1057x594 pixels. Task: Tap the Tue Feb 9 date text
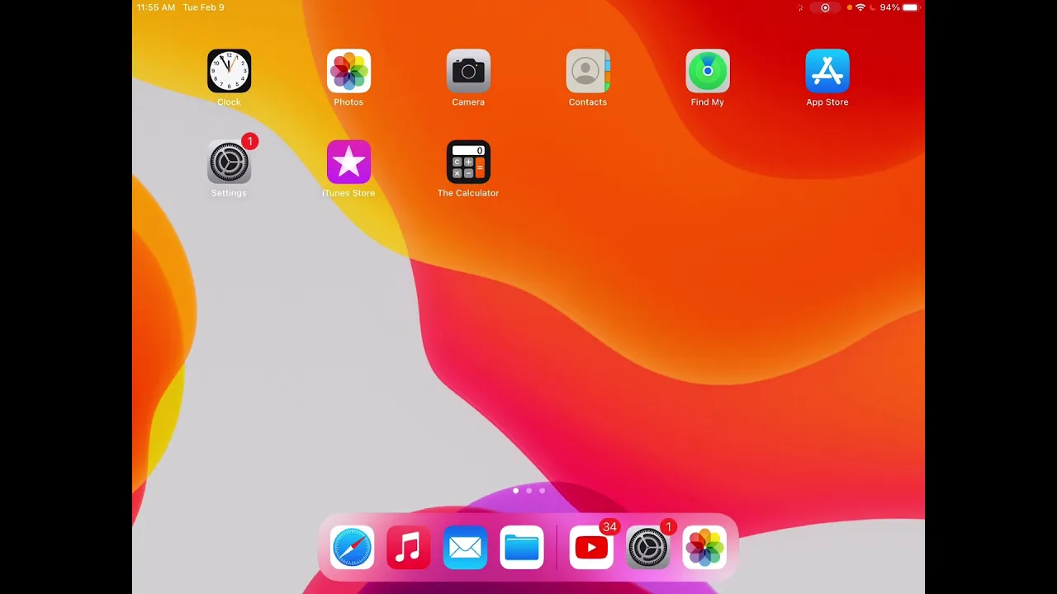point(203,7)
